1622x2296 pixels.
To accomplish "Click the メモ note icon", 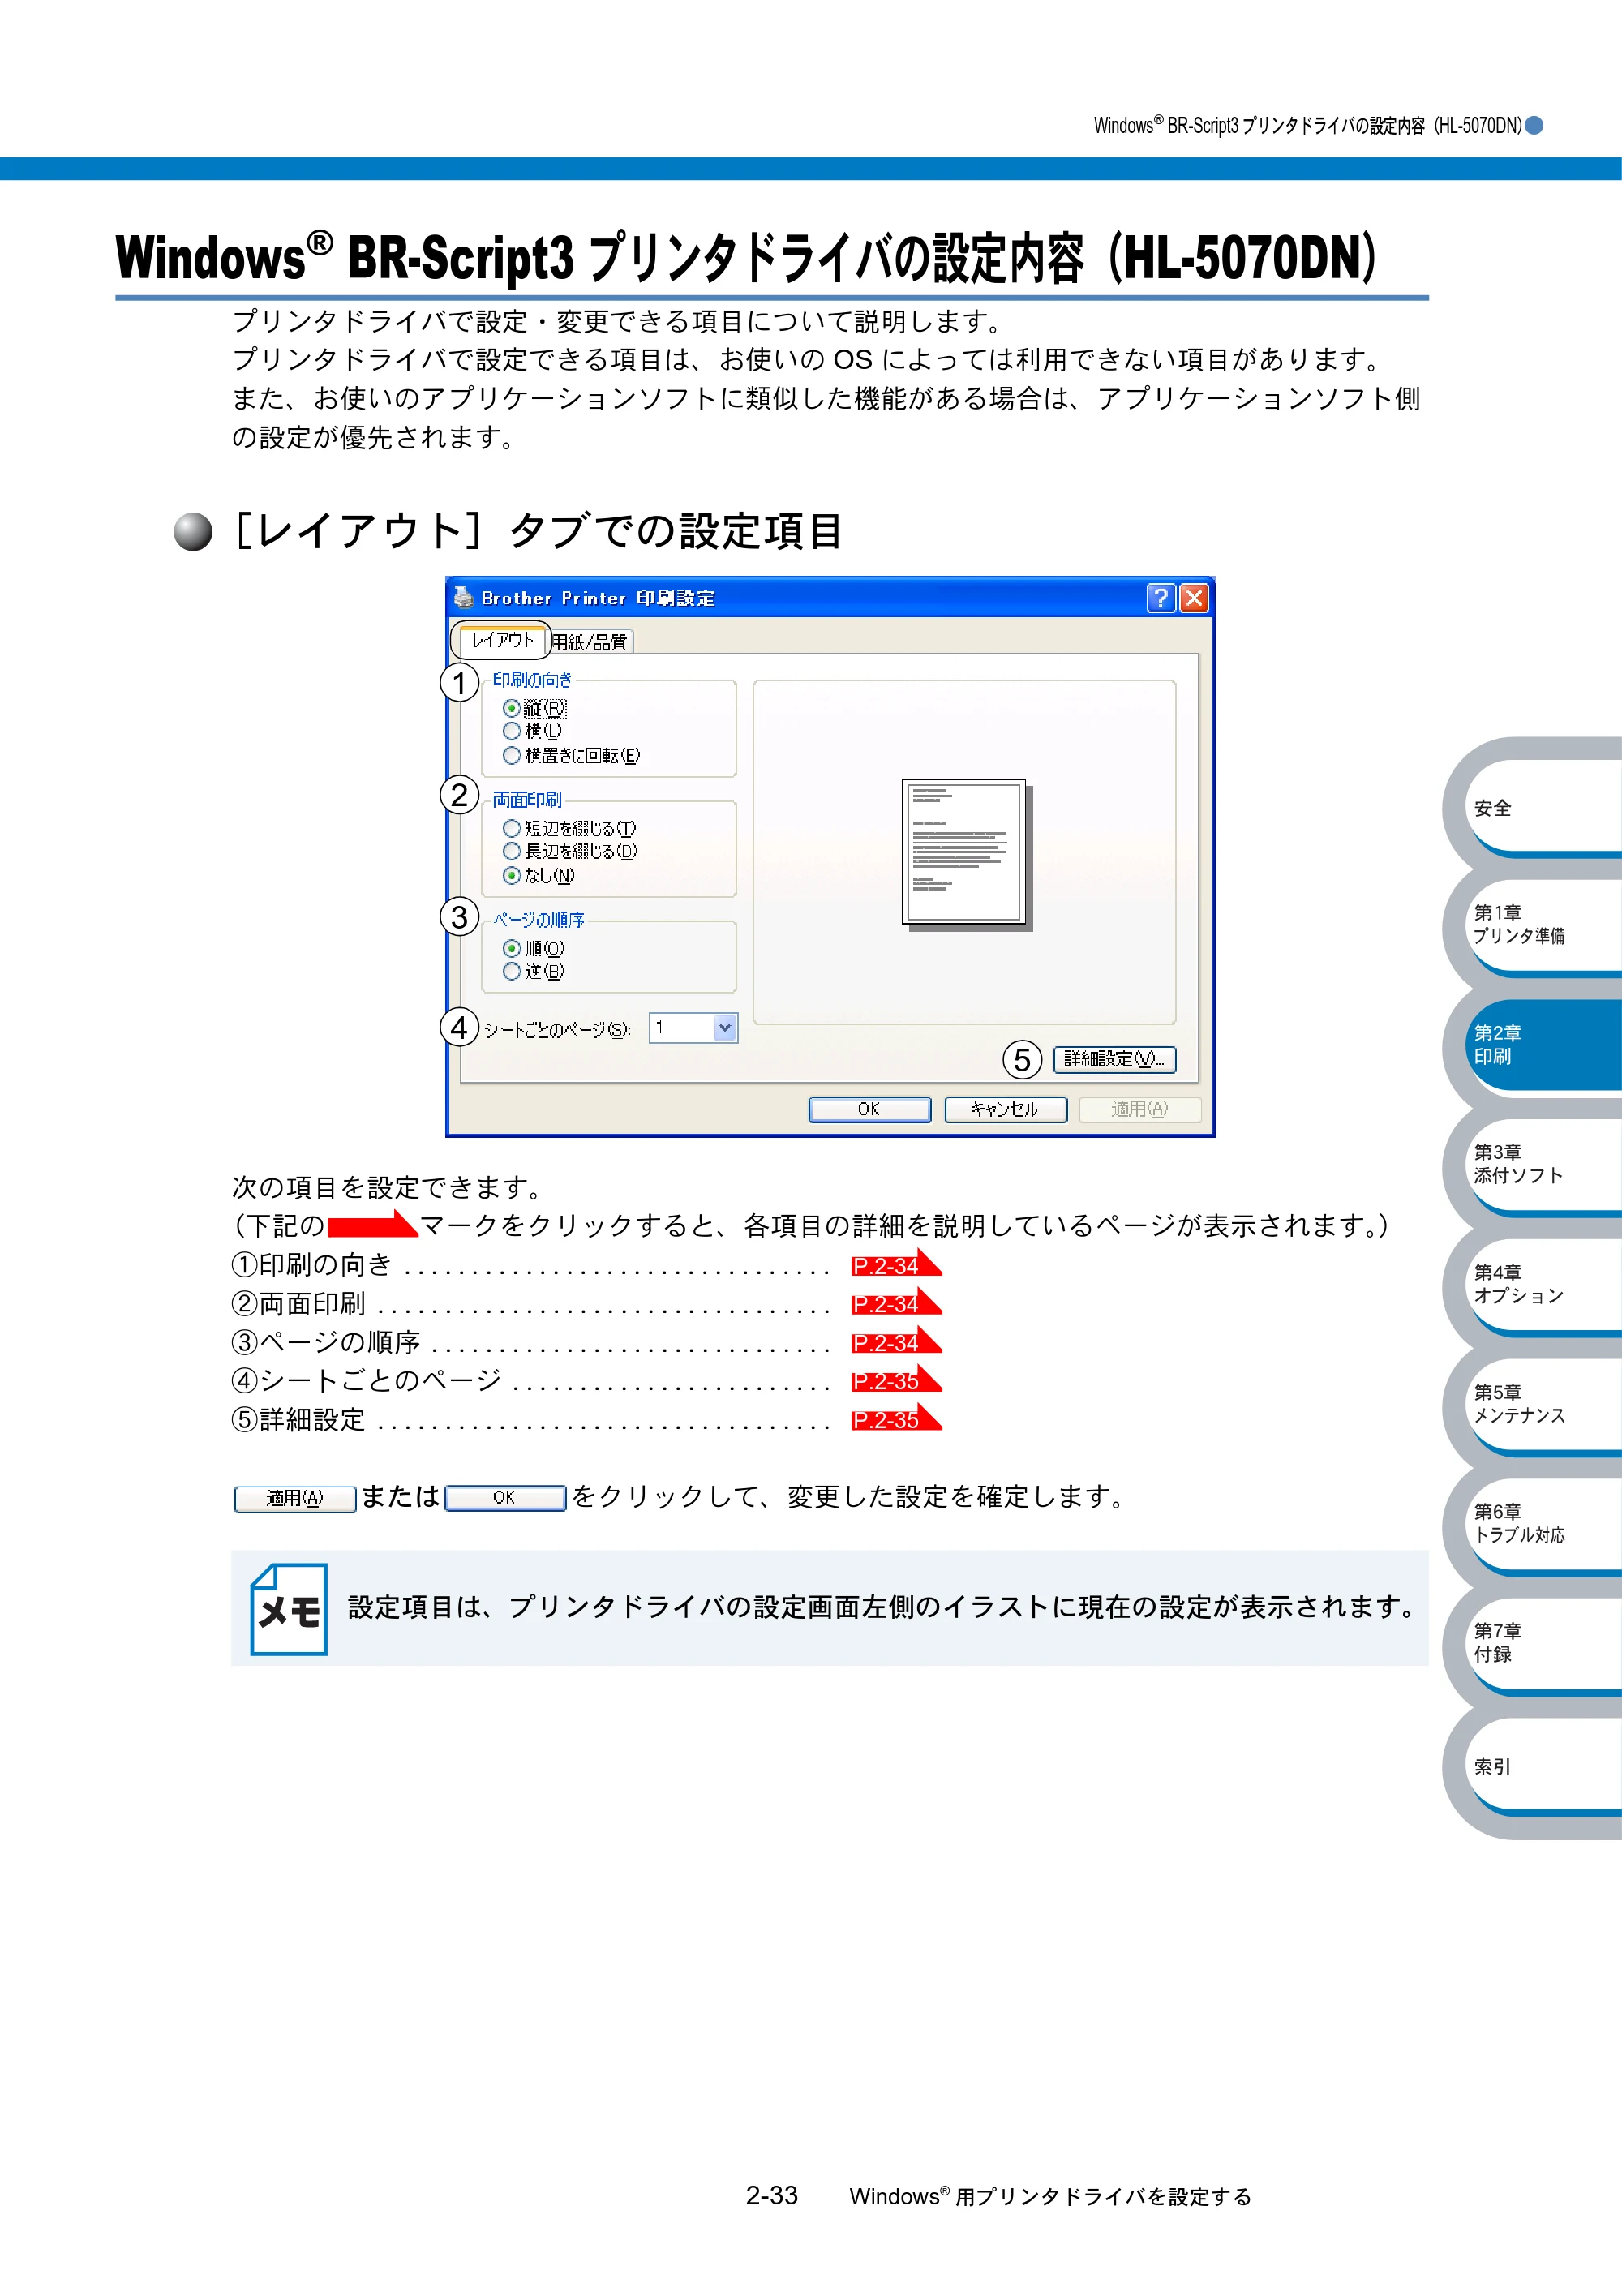I will click(289, 1609).
